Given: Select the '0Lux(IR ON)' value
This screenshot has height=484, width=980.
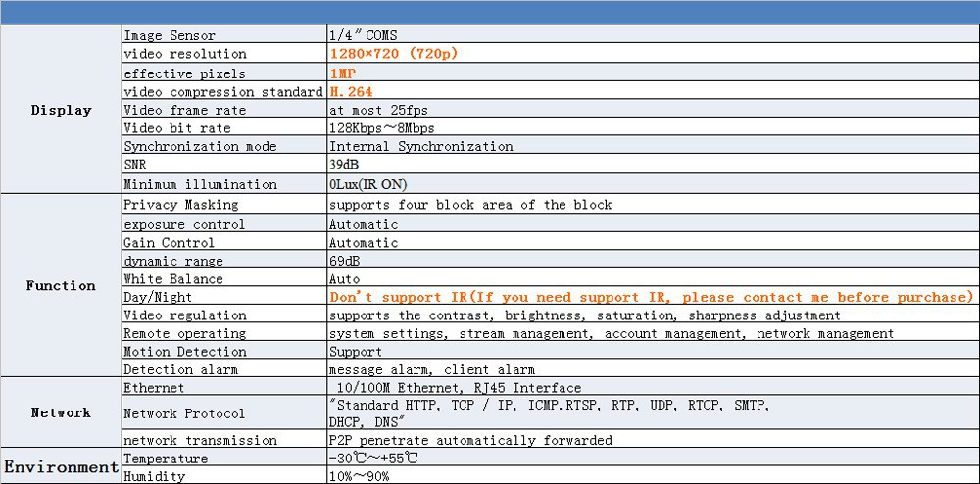Looking at the screenshot, I should coord(368,184).
